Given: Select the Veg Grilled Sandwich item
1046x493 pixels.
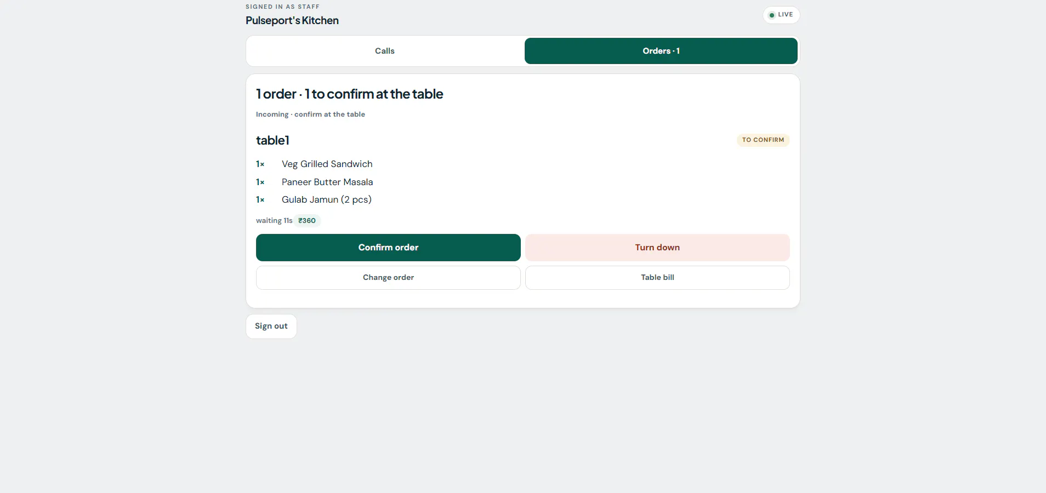Looking at the screenshot, I should (327, 164).
